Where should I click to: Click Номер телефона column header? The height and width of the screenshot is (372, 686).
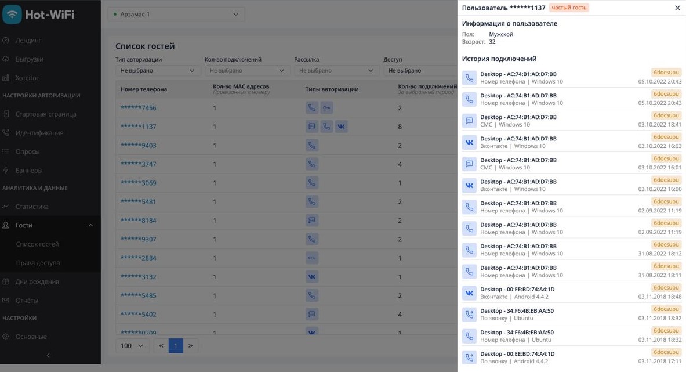[143, 89]
